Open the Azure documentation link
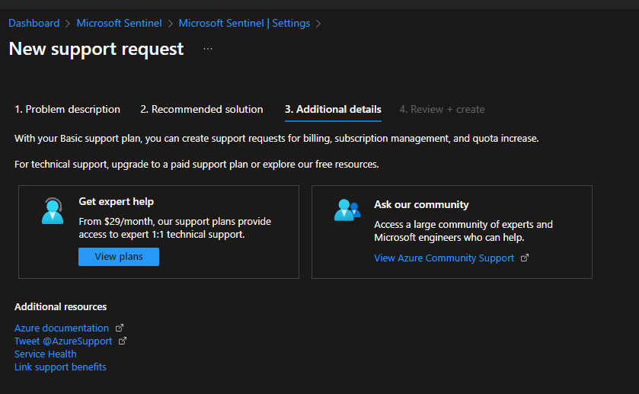Image resolution: width=639 pixels, height=394 pixels. [62, 328]
